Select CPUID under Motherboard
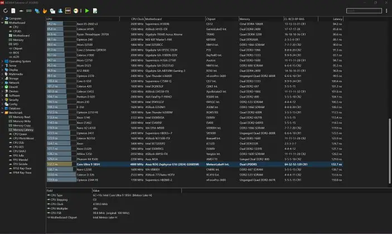392x234 pixels. click(x=17, y=31)
